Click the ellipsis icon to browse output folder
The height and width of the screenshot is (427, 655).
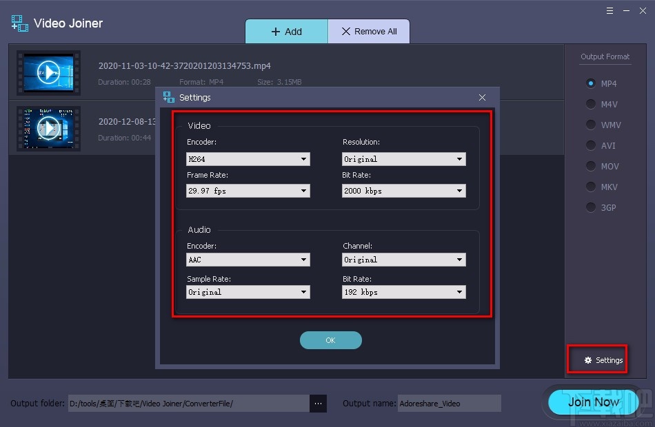[318, 403]
